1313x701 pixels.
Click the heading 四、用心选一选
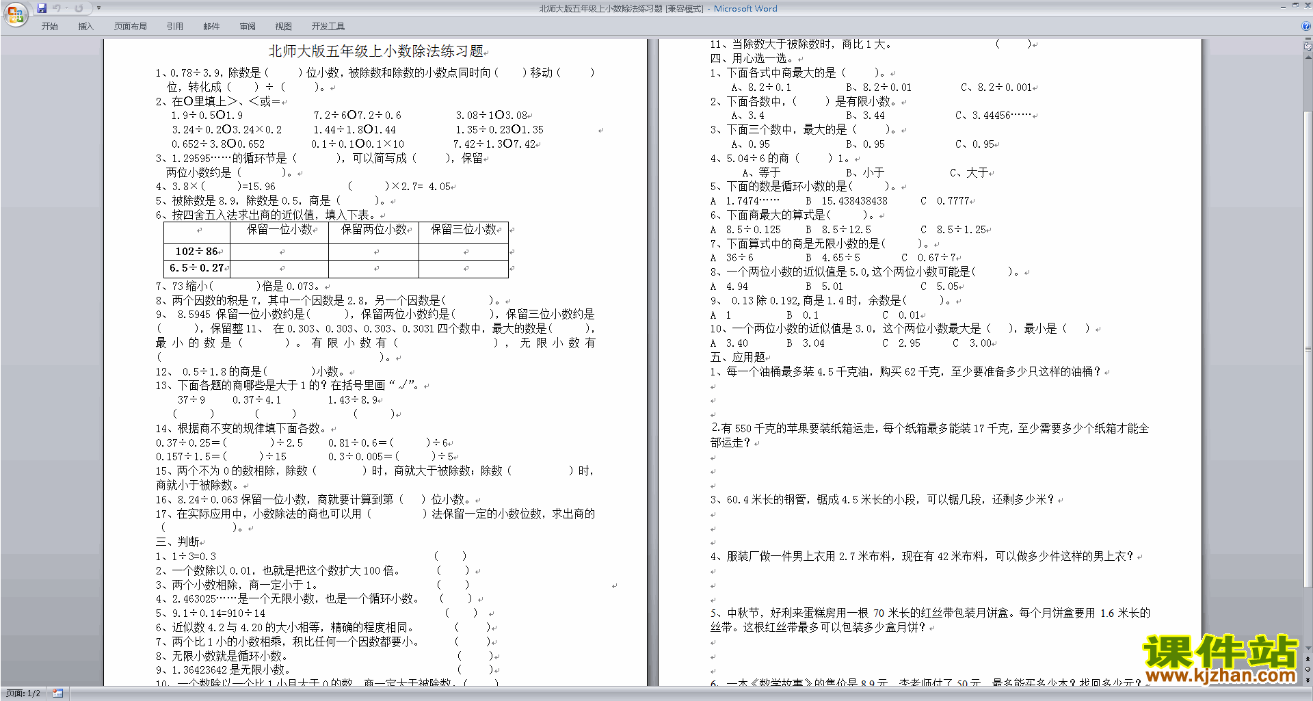[x=753, y=59]
